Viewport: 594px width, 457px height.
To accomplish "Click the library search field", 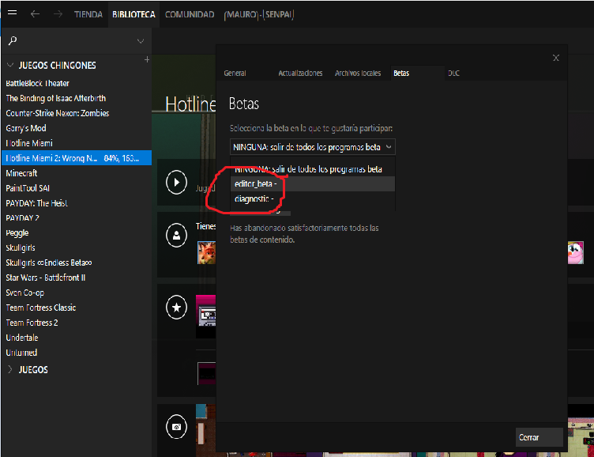I will pyautogui.click(x=76, y=40).
